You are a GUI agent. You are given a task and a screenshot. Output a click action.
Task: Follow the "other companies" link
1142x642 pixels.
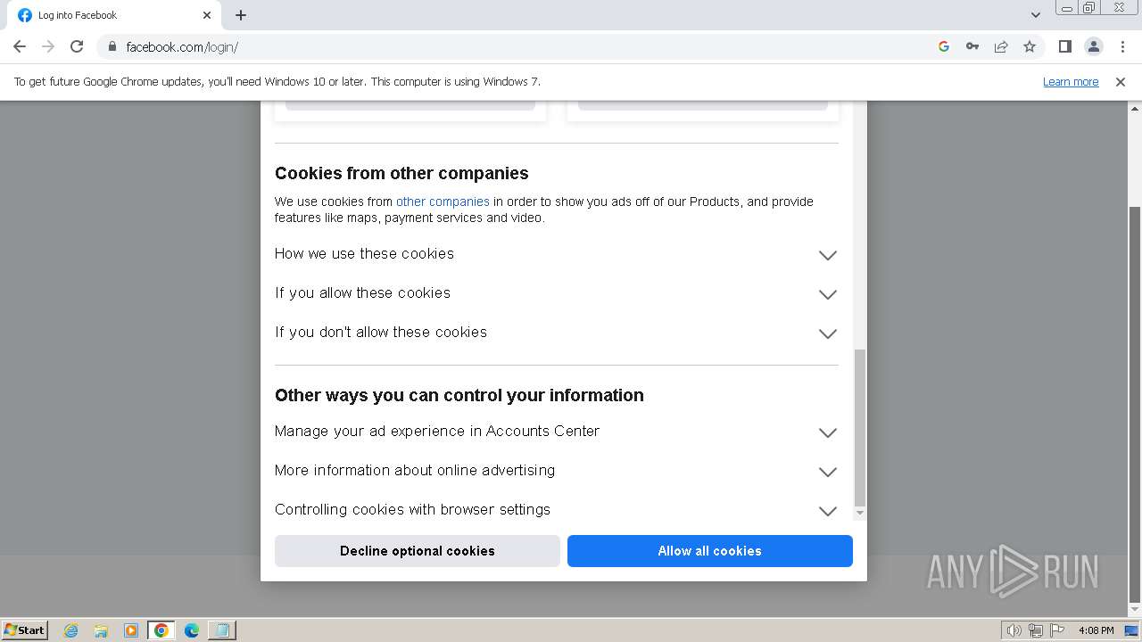tap(443, 202)
